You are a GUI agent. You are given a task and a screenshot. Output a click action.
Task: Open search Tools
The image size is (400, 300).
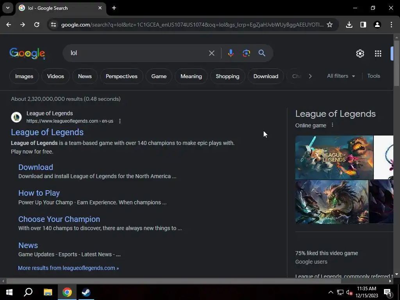click(x=373, y=76)
